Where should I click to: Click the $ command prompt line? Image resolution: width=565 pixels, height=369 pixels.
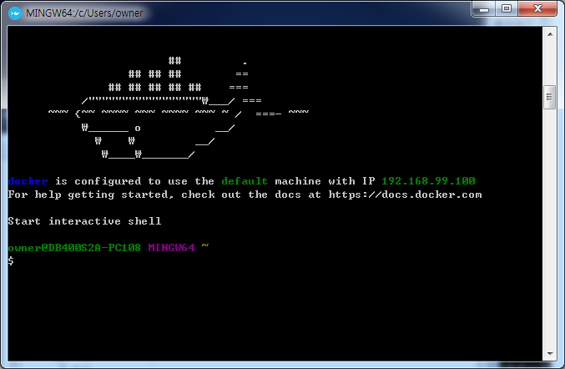coord(11,261)
